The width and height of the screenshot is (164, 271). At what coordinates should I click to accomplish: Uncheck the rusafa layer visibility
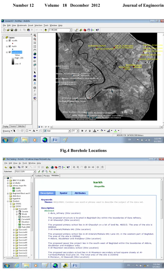coord(10,41)
